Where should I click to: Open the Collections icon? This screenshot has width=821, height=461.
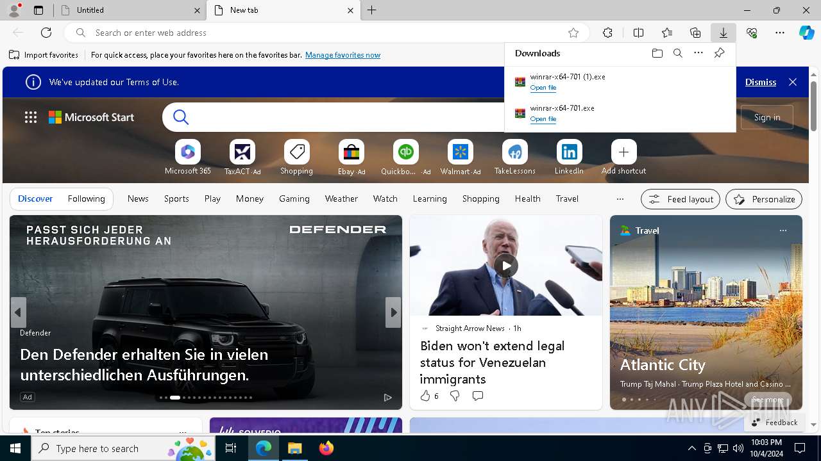[x=695, y=33]
